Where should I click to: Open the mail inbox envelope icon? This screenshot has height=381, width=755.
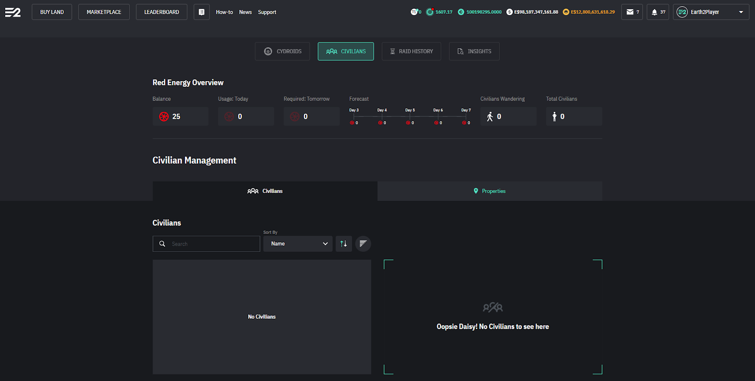pyautogui.click(x=630, y=12)
